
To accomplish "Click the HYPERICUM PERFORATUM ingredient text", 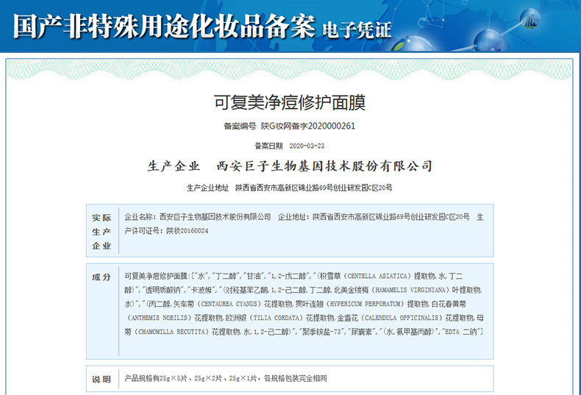I will (x=365, y=304).
